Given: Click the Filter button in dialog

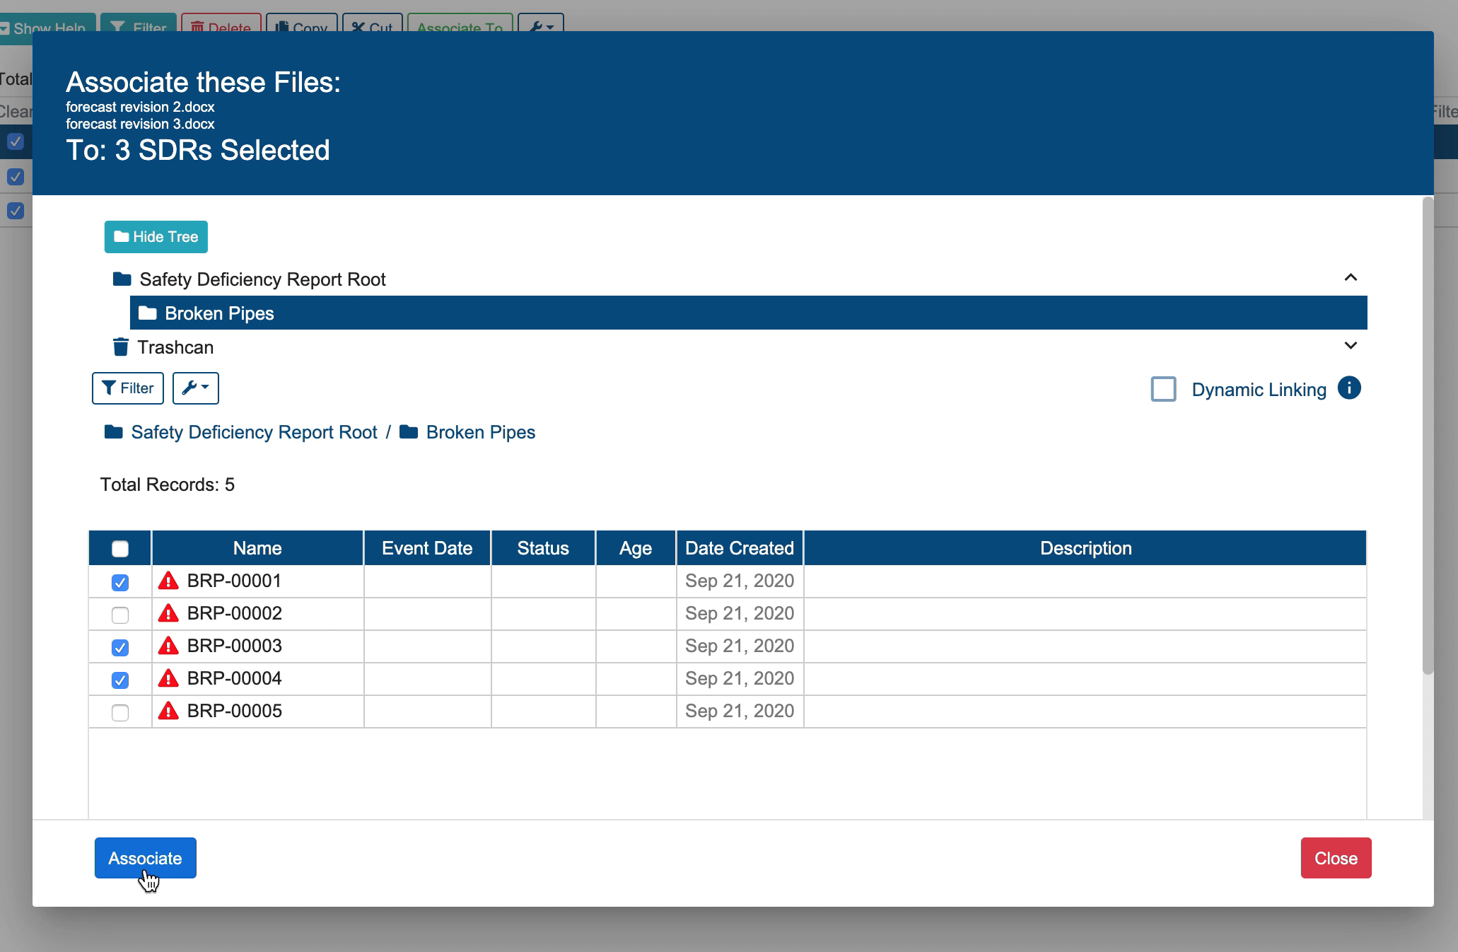Looking at the screenshot, I should point(128,388).
